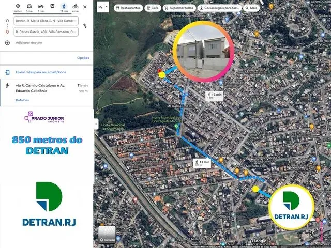Click the red destination pin on map

coord(160,71)
